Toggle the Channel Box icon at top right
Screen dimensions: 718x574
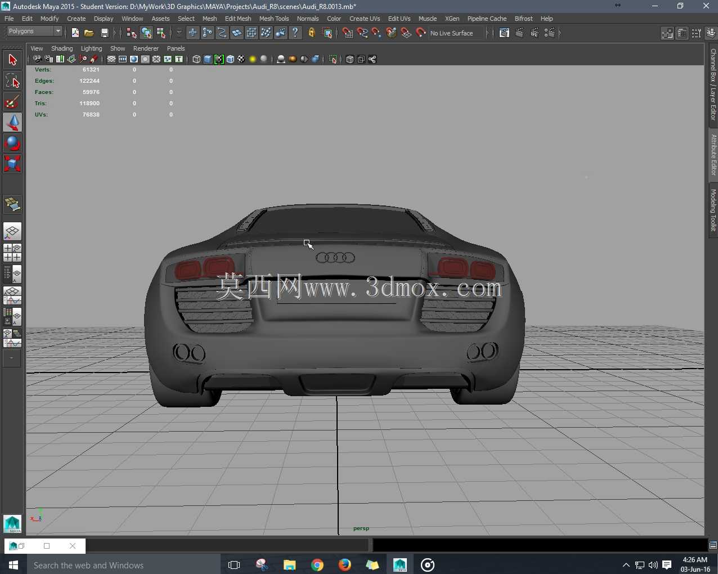tap(711, 33)
